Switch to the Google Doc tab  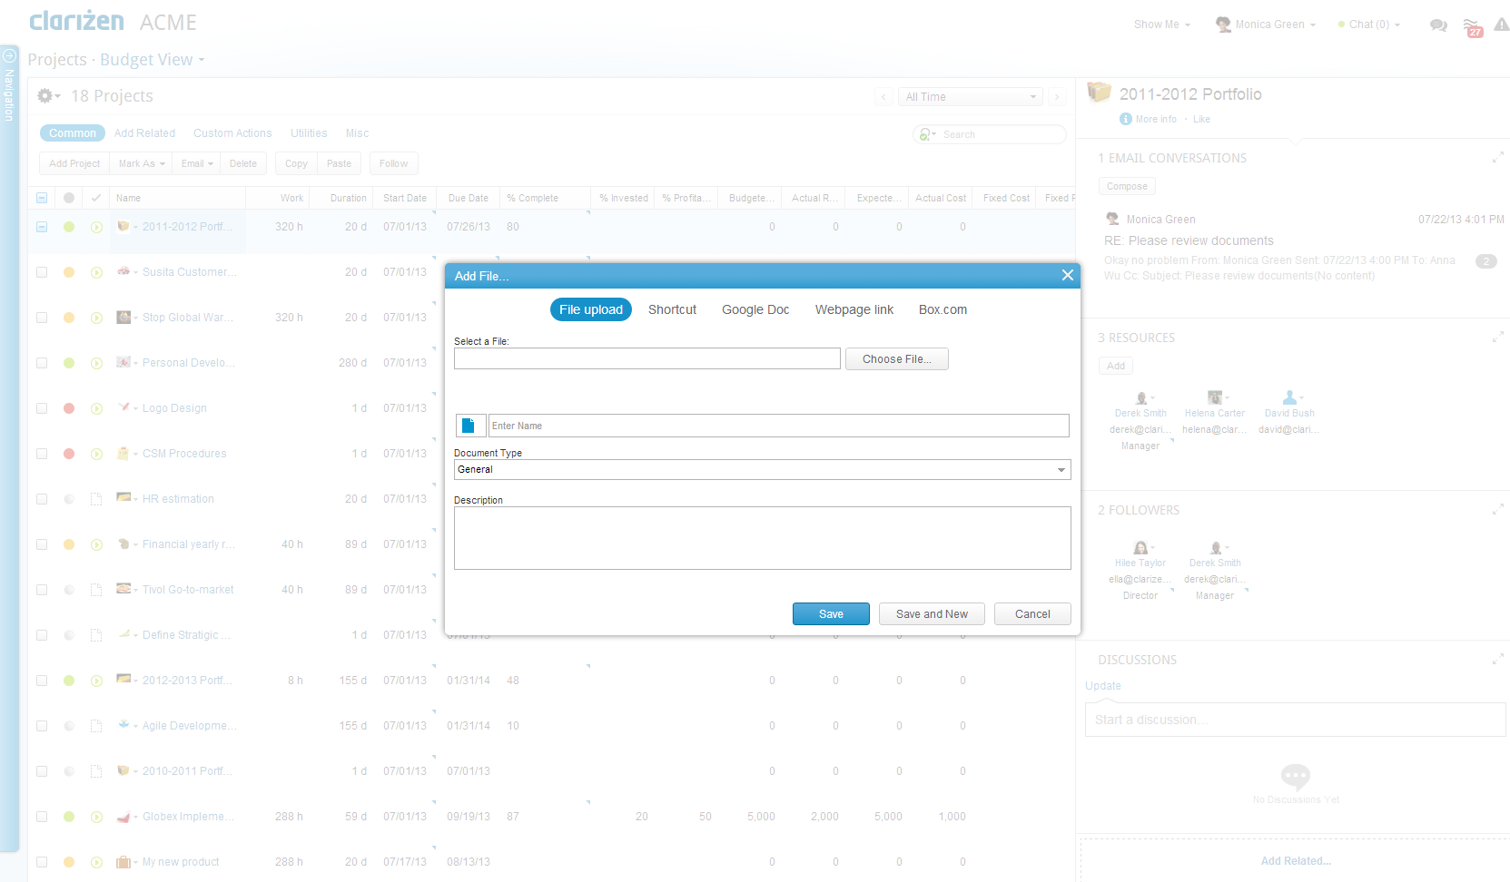tap(755, 309)
